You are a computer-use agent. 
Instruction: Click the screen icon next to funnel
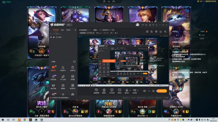[150, 25]
